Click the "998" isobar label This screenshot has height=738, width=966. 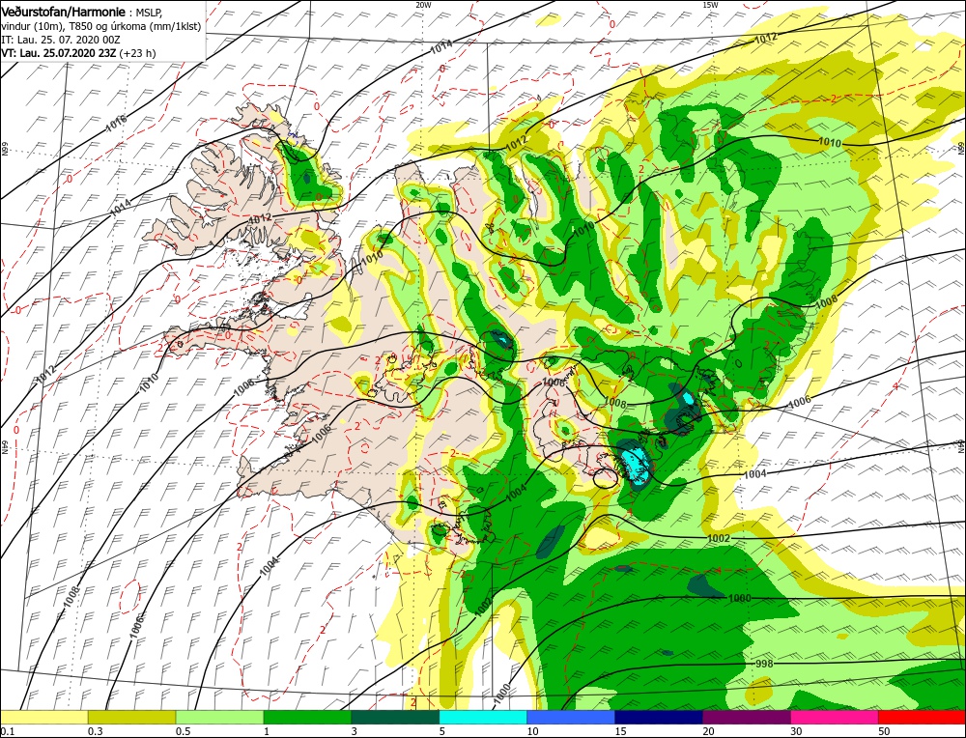tap(764, 664)
